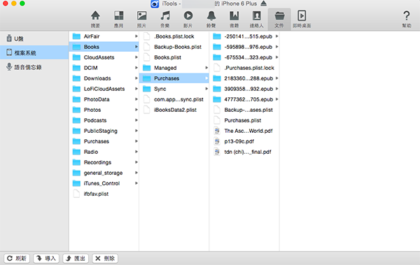Viewport: 420px width, 265px height.
Task: Expand the 2183360…288.epub folder arrow
Action: [x=276, y=78]
